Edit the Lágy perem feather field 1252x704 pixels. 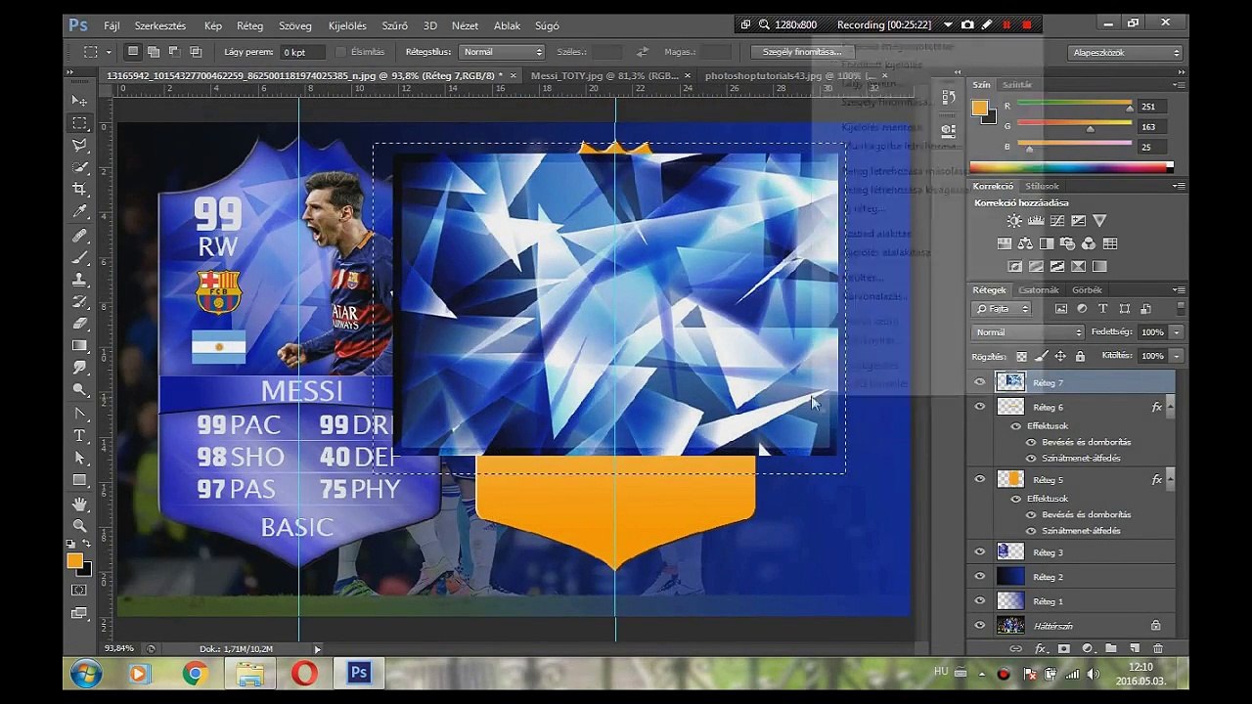(304, 52)
